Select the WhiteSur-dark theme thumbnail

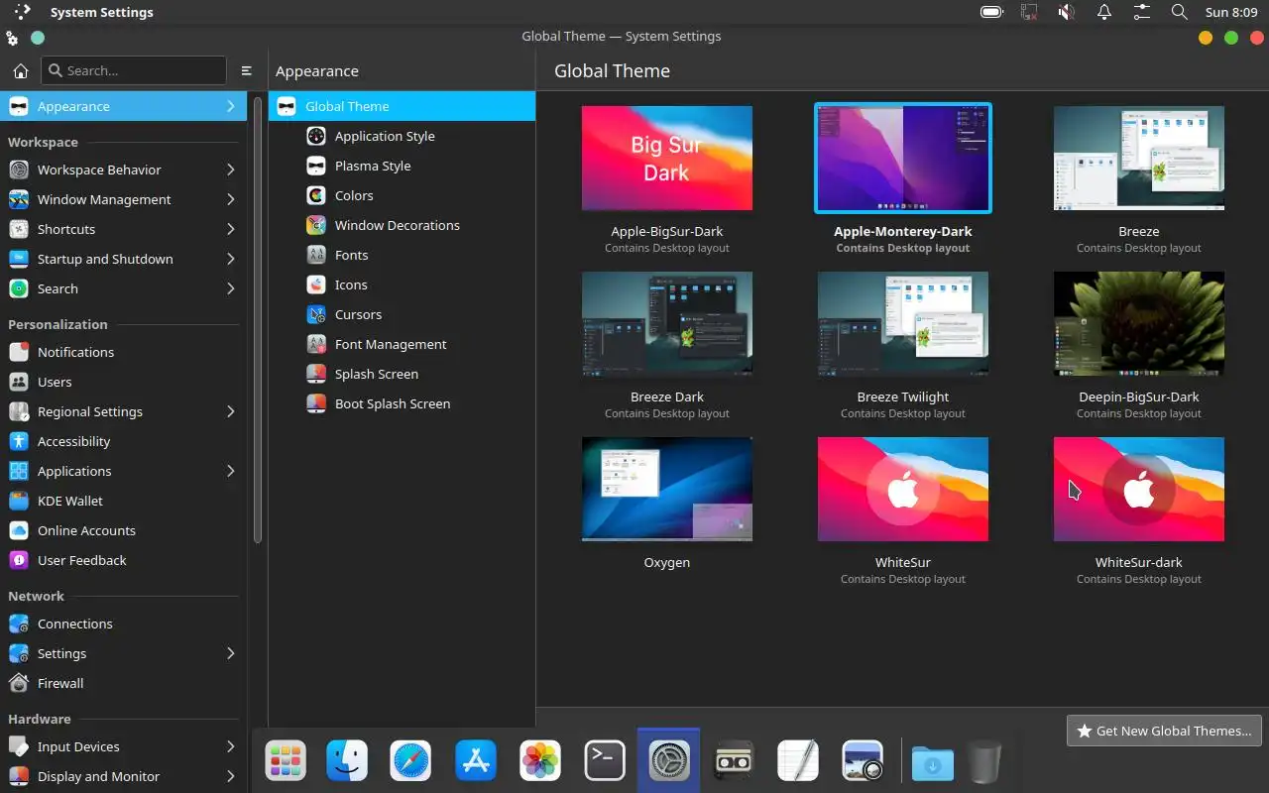pos(1139,490)
